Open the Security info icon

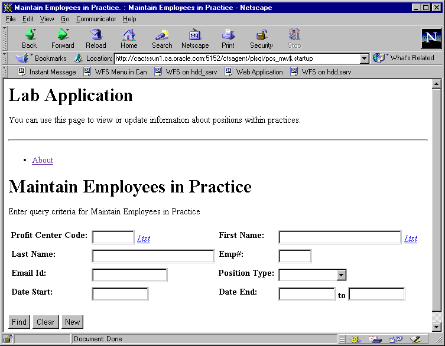(261, 38)
